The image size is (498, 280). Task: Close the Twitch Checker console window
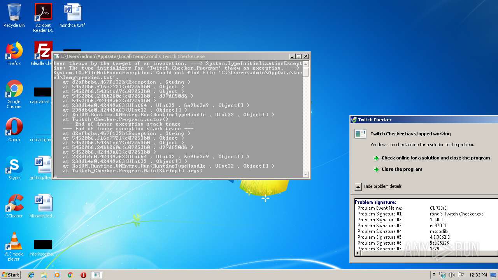pos(305,56)
